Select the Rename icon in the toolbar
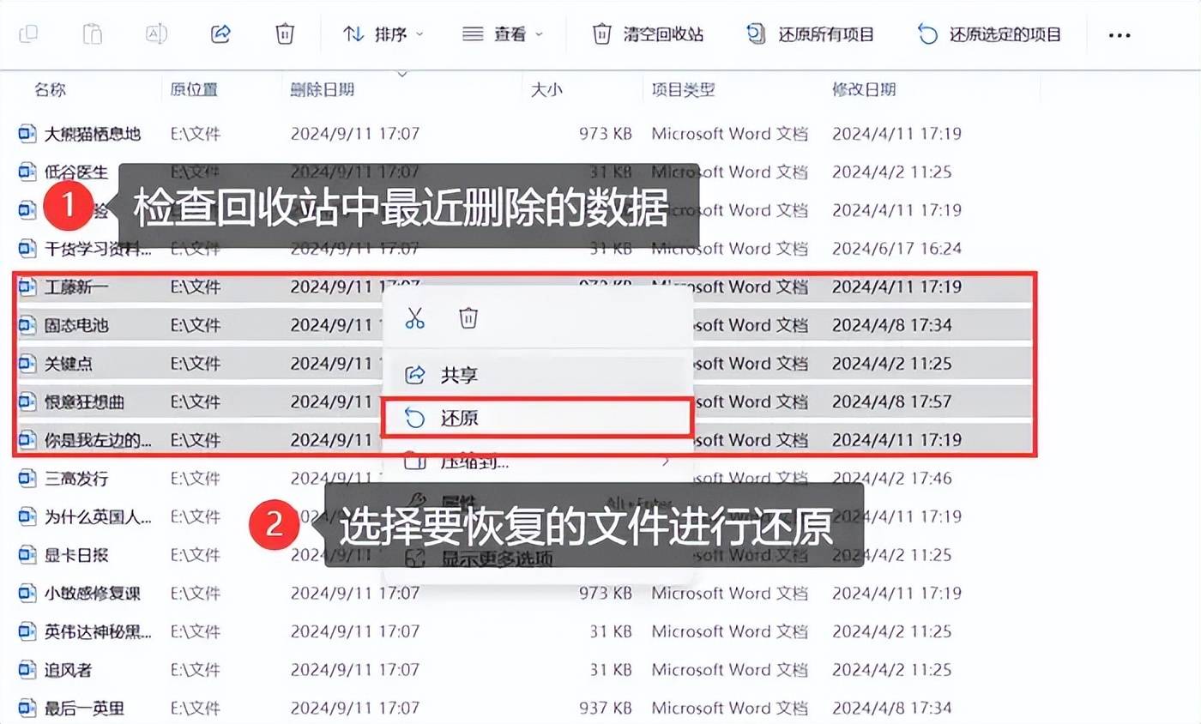The height and width of the screenshot is (724, 1201). (x=156, y=33)
